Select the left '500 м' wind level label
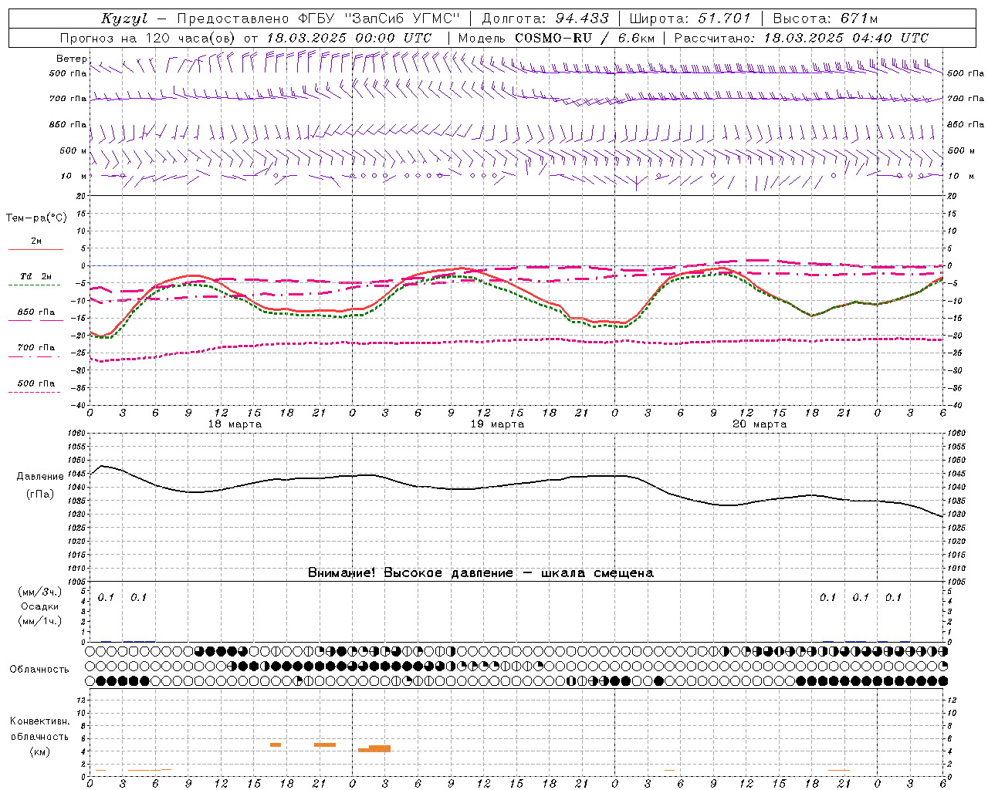 tap(73, 150)
